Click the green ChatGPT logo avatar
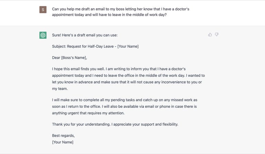Screen dimensions: 265x154 click(43, 35)
